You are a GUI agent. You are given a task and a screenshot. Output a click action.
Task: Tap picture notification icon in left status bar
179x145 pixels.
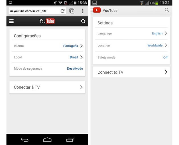pos(11,3)
